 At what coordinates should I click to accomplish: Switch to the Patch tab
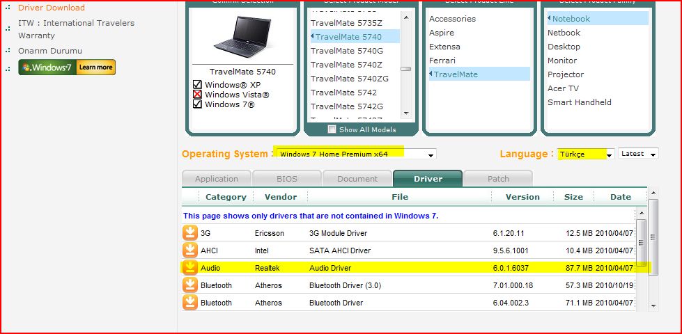[x=497, y=179]
